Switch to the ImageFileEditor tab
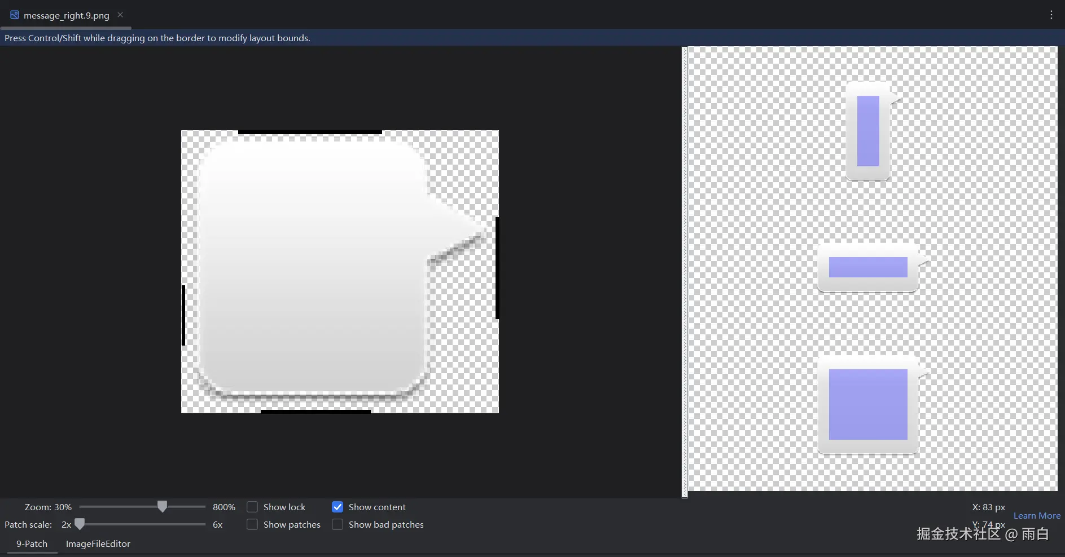Viewport: 1065px width, 557px height. (97, 543)
